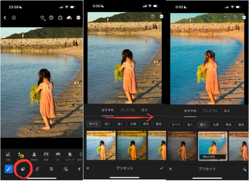Screen dimensions: 249x181
Task: Tap the share export icon on 23:58 screen
Action: pos(60,17)
